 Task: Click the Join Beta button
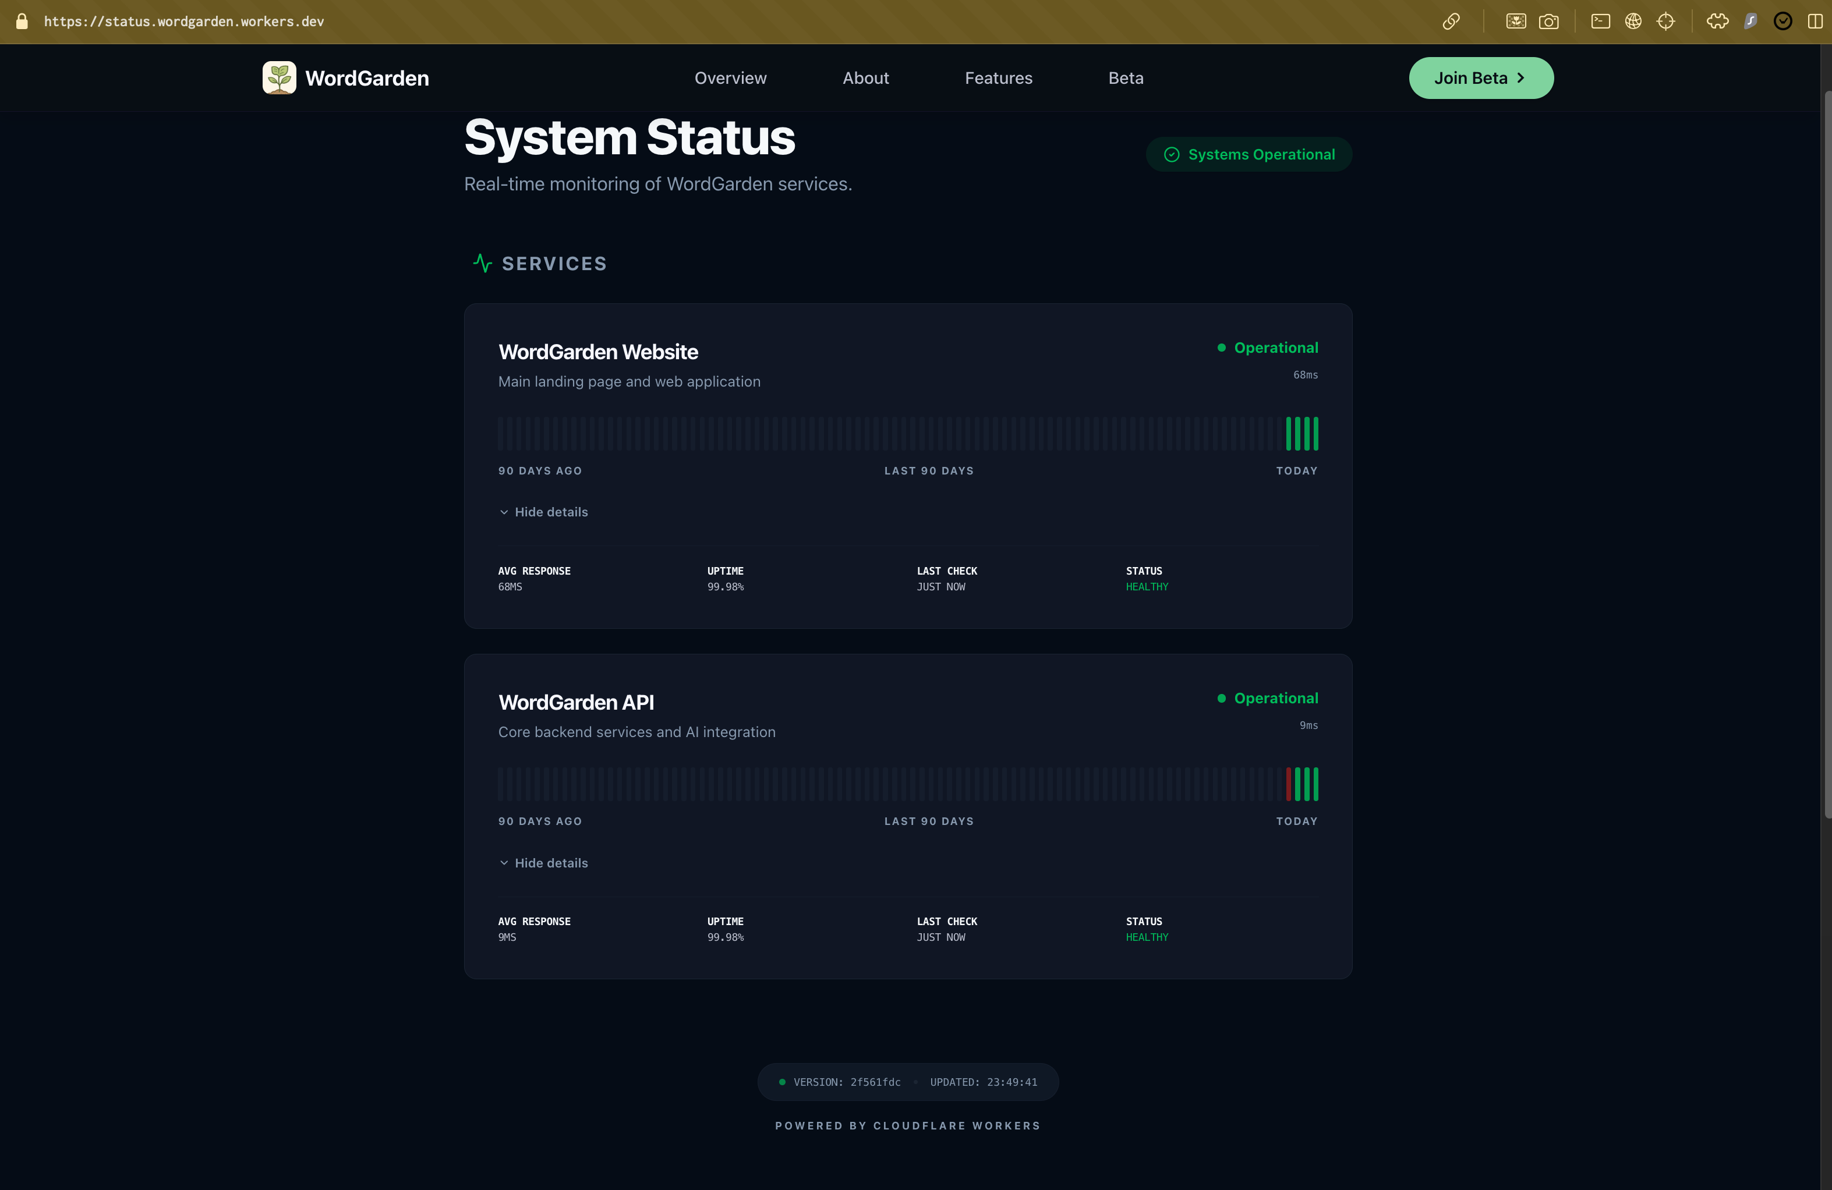coord(1480,78)
